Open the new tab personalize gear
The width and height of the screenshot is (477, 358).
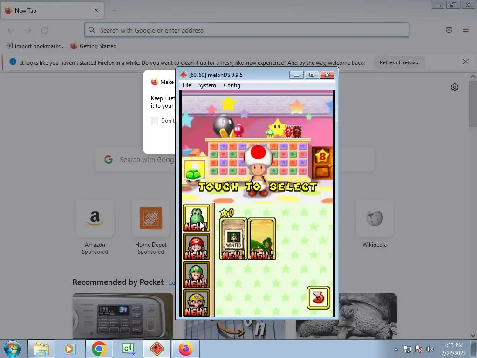(x=455, y=87)
